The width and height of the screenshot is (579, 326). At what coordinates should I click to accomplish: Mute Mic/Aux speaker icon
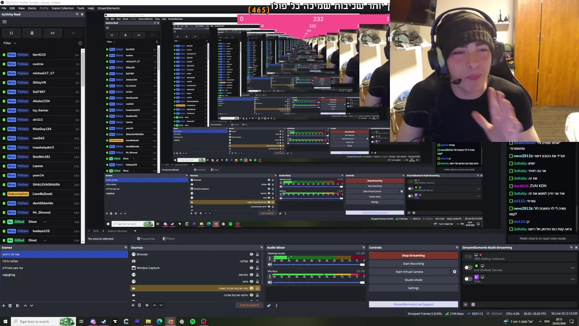coord(270,283)
